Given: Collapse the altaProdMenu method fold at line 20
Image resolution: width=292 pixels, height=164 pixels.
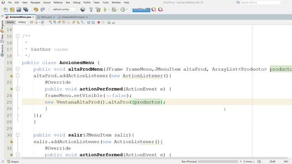Looking at the screenshot, I should pos(18,69).
